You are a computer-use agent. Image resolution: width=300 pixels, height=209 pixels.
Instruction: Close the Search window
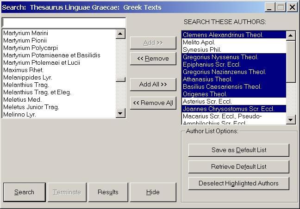click(292, 7)
